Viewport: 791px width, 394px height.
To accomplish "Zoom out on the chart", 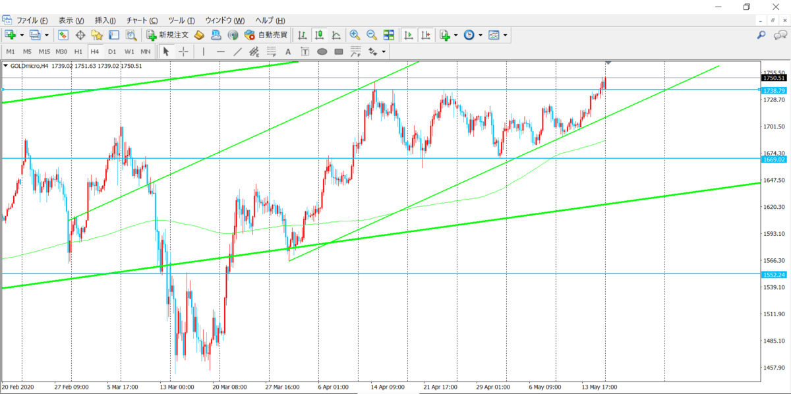I will click(372, 35).
